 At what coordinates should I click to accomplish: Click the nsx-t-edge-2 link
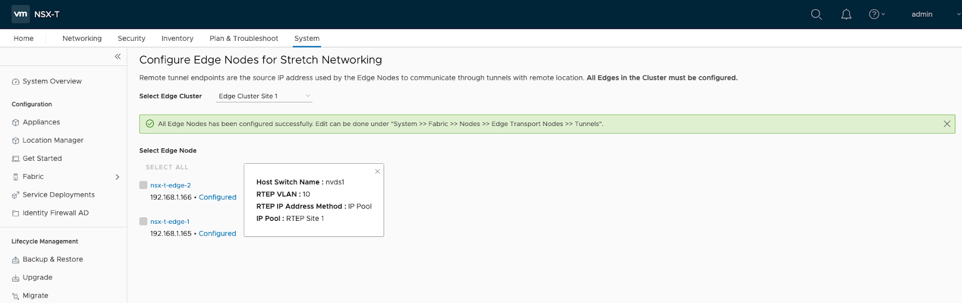[170, 185]
